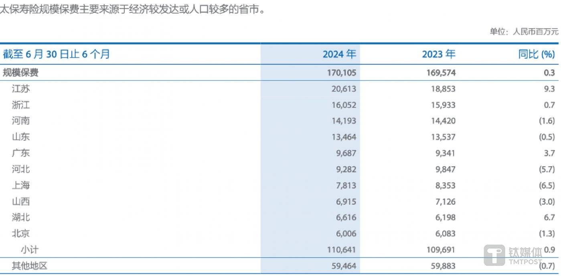Select the 2023 年 column header
Screen dimensions: 561x276
[x=439, y=54]
